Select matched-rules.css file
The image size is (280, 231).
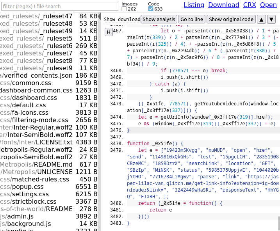point(48,179)
